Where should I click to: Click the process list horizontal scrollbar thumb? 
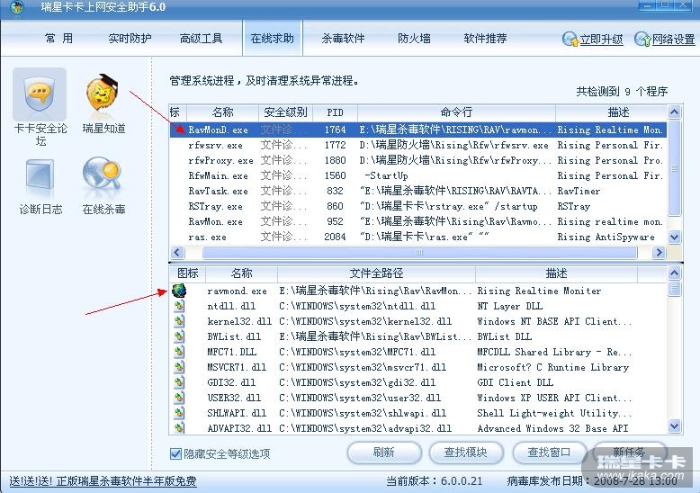click(419, 252)
